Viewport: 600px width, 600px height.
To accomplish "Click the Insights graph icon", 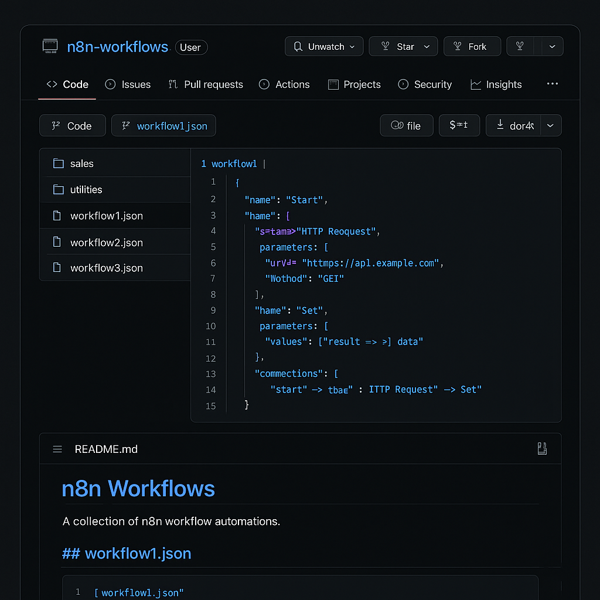I will click(476, 84).
